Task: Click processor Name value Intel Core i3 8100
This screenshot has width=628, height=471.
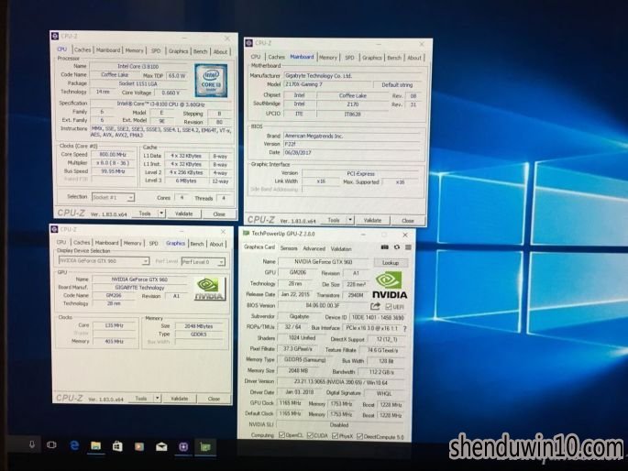Action: tap(138, 66)
